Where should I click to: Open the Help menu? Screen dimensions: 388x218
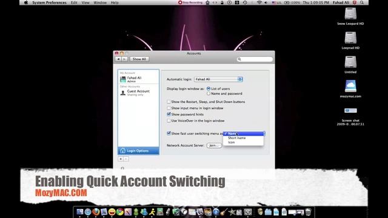(x=115, y=2)
